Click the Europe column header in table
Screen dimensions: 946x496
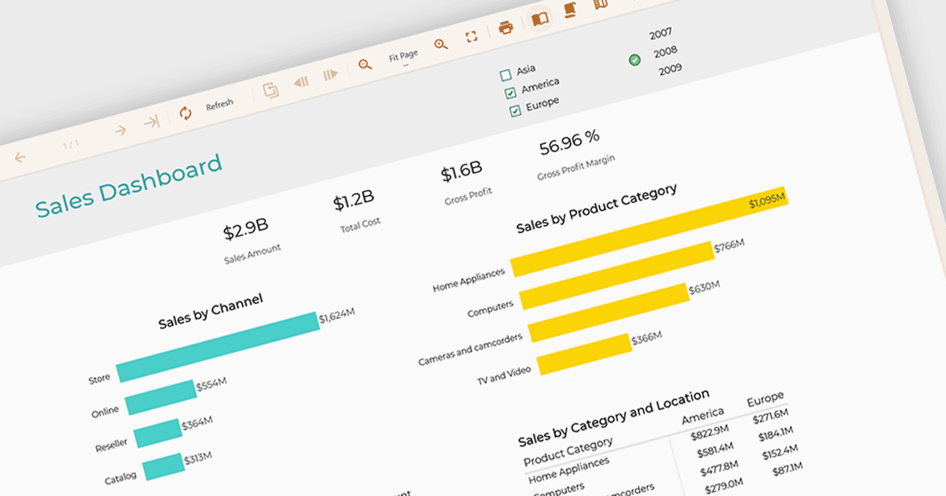[765, 400]
